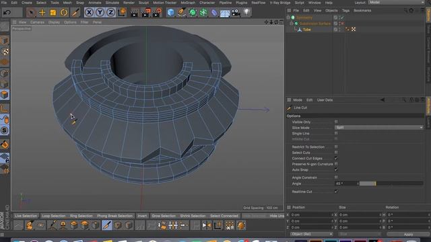Toggle Restrict To Selection checkbox
This screenshot has height=242, width=431.
coord(336,147)
